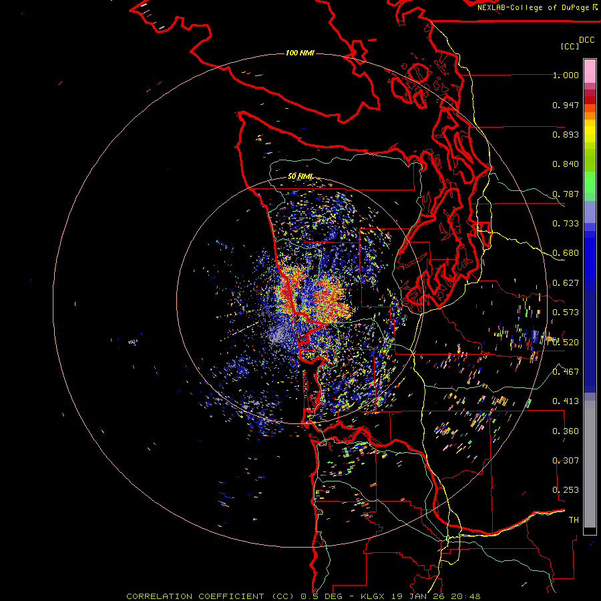Click the 20:48 timestamp in the caption
Image resolution: width=601 pixels, height=601 pixels.
465,596
